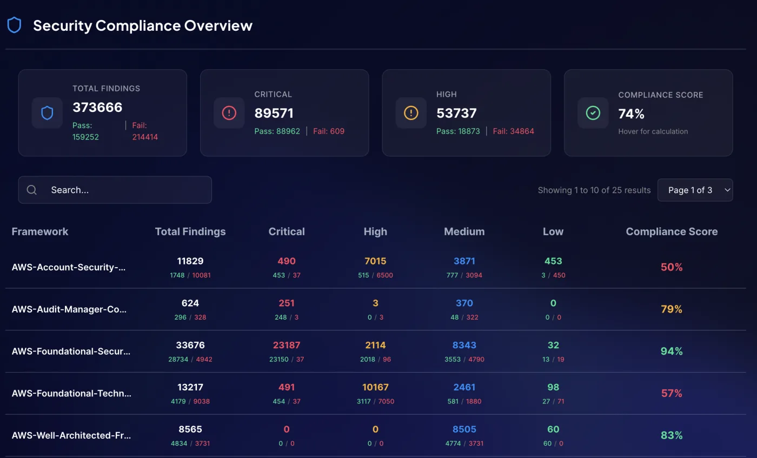This screenshot has height=458, width=757.
Task: Click Fail: 34864 in High card
Action: pyautogui.click(x=514, y=131)
